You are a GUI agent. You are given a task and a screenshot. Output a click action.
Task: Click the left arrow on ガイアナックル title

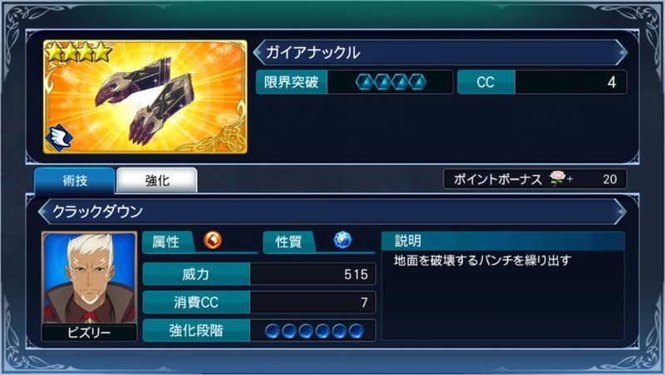click(258, 52)
